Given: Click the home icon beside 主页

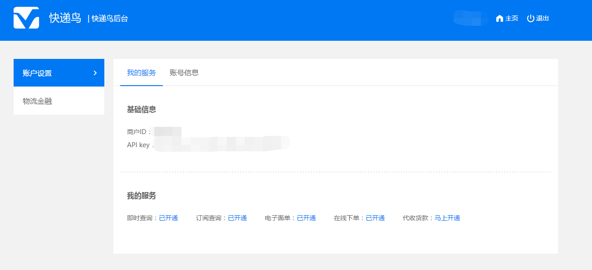Looking at the screenshot, I should (x=499, y=18).
